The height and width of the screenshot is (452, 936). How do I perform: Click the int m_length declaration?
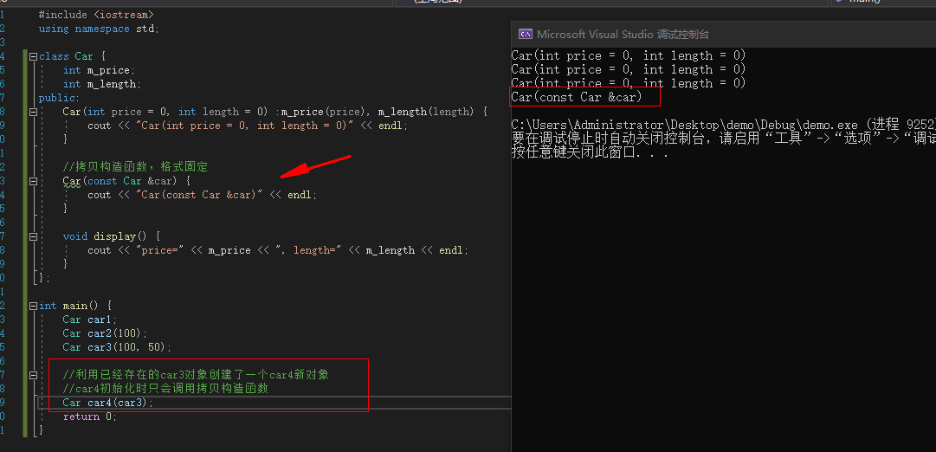pyautogui.click(x=101, y=84)
